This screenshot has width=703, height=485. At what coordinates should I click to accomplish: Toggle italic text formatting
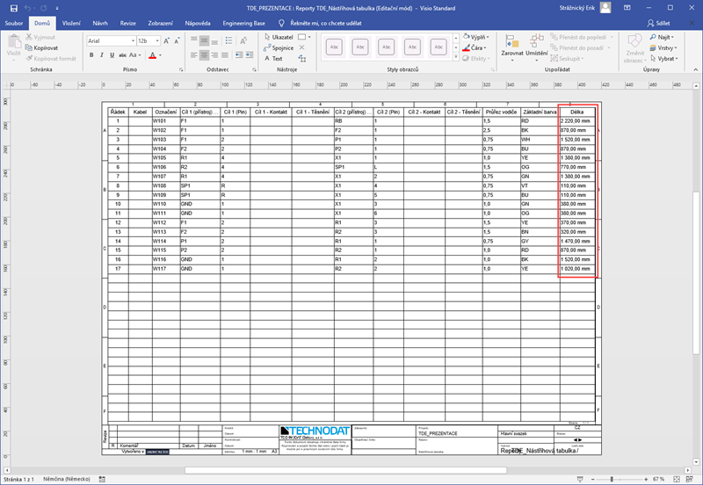click(x=102, y=54)
